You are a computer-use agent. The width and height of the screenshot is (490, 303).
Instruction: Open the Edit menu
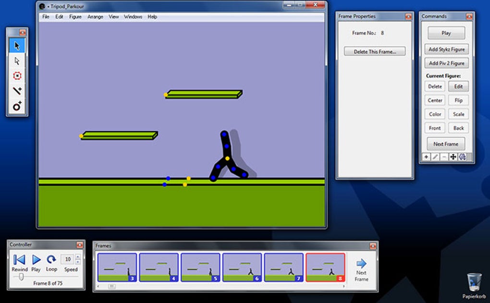59,17
